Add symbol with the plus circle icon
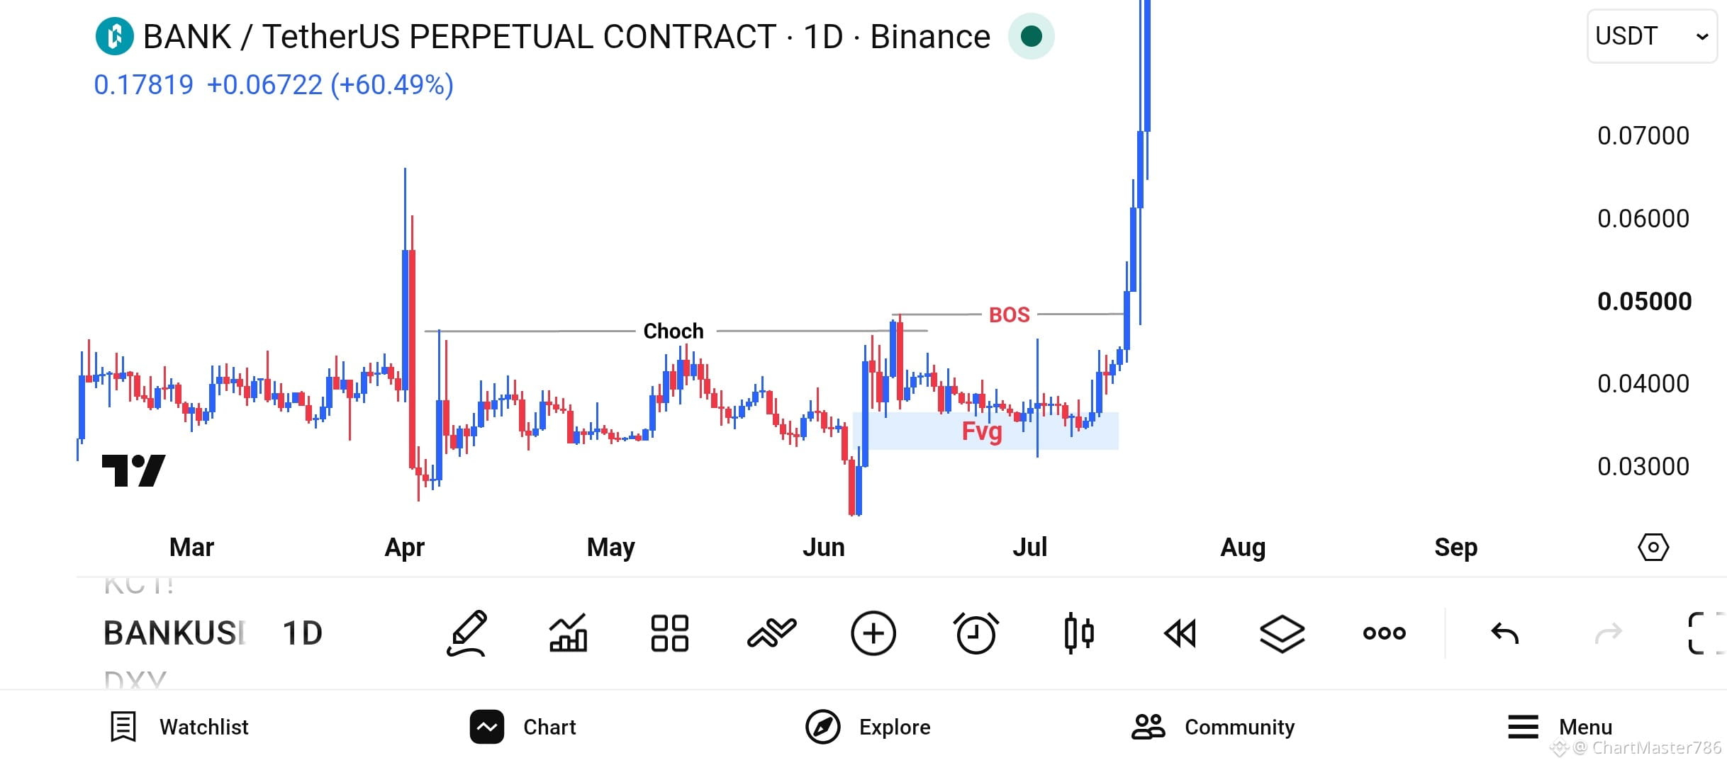The image size is (1727, 765). click(x=873, y=633)
